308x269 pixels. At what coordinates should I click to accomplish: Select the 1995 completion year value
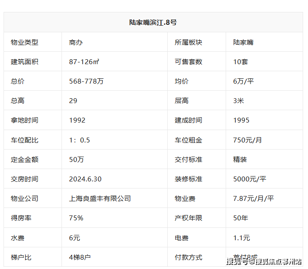click(241, 120)
